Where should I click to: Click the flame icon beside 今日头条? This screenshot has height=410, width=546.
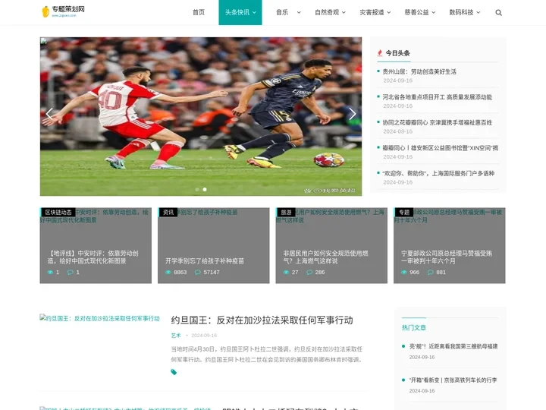[380, 53]
